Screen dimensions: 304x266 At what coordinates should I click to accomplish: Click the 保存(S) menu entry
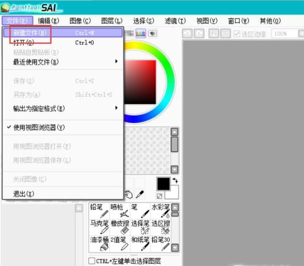pyautogui.click(x=63, y=81)
